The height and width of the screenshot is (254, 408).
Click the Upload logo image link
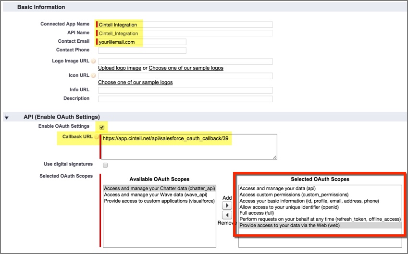point(120,68)
